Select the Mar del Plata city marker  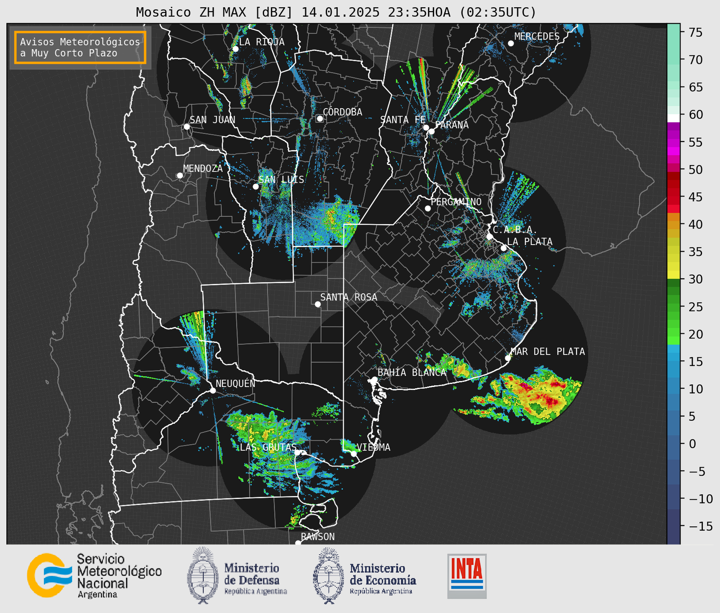508,358
